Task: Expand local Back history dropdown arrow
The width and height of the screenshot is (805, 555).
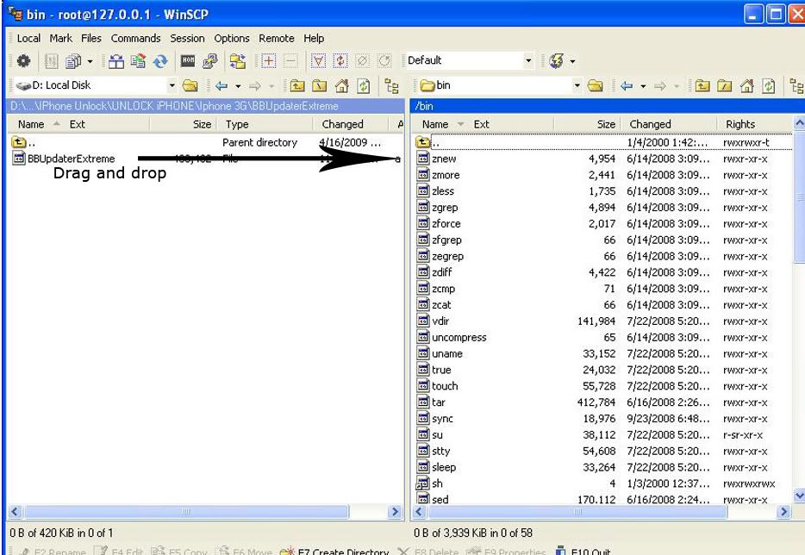Action: pyautogui.click(x=238, y=86)
